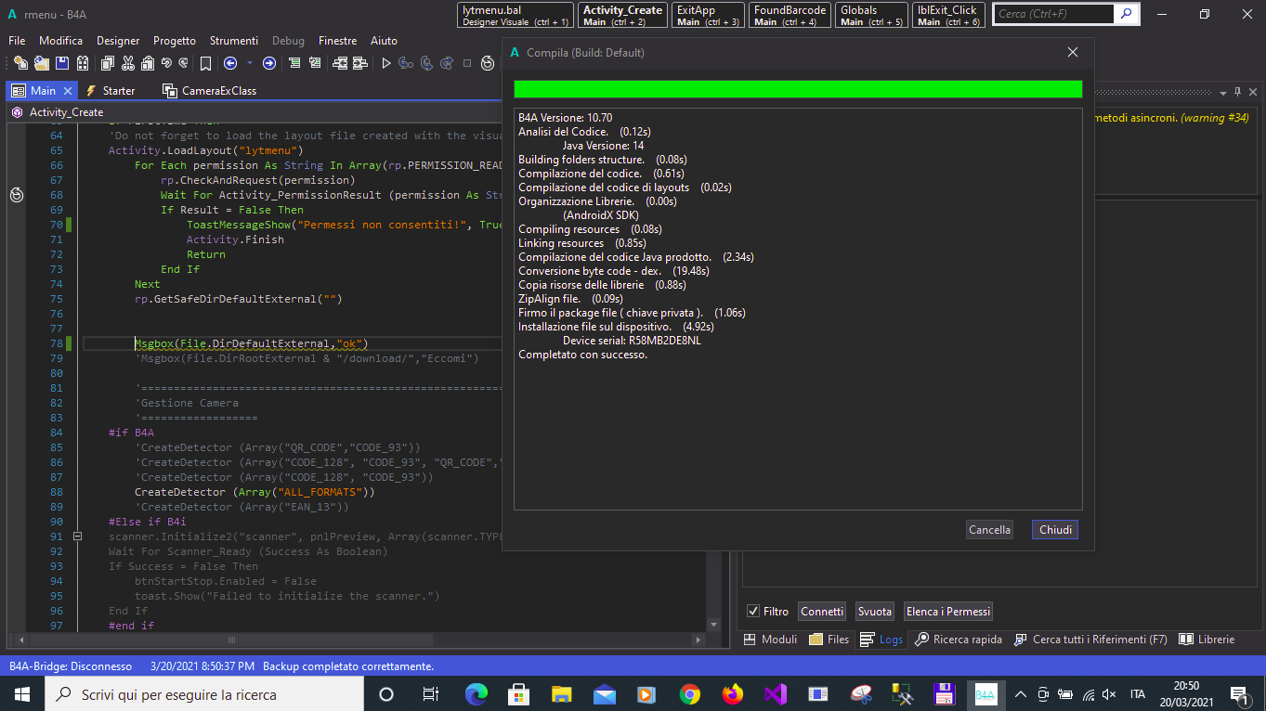Click in the Cerca search field
This screenshot has width=1266, height=711.
point(1053,14)
